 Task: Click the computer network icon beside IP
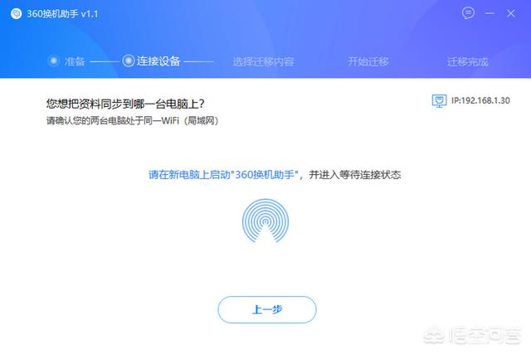[439, 101]
